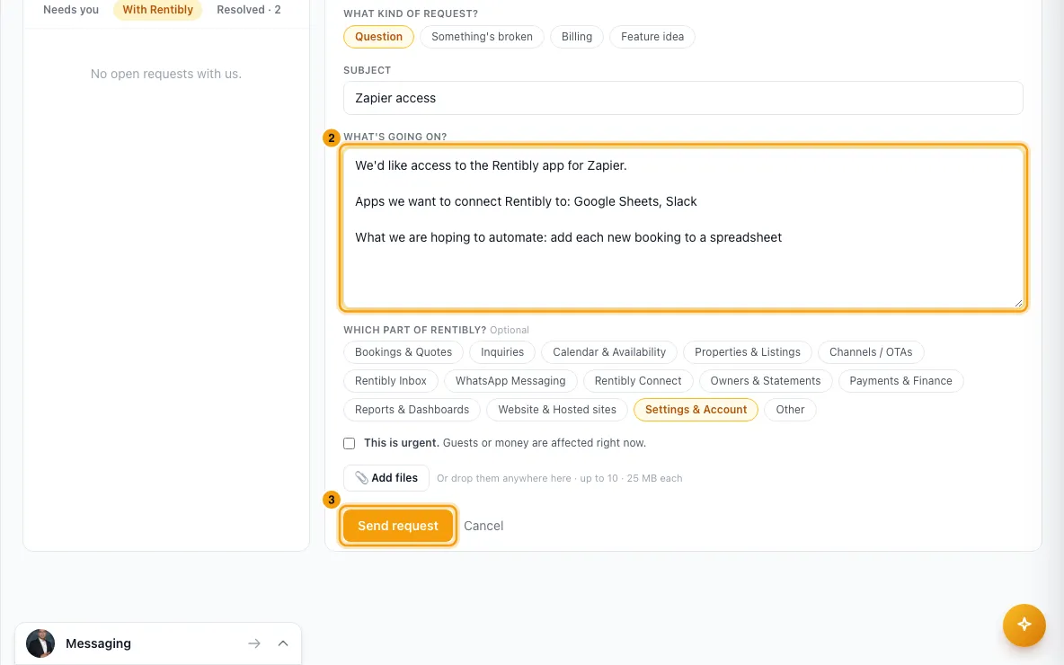Select Feature idea request type

point(652,37)
